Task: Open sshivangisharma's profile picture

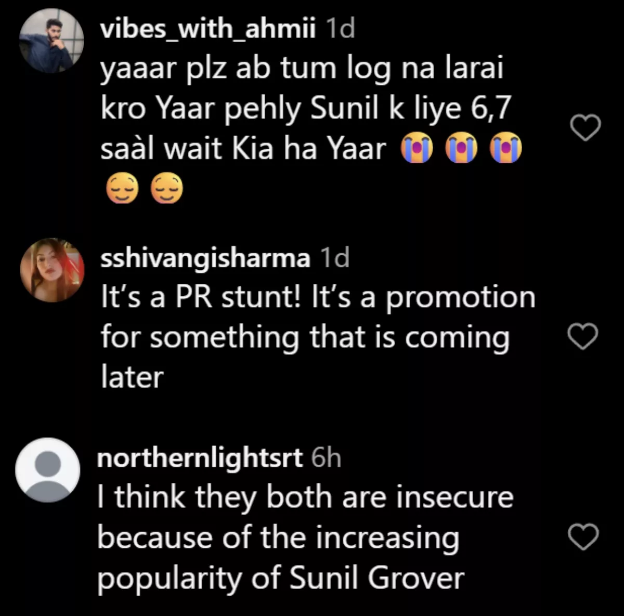Action: (52, 270)
